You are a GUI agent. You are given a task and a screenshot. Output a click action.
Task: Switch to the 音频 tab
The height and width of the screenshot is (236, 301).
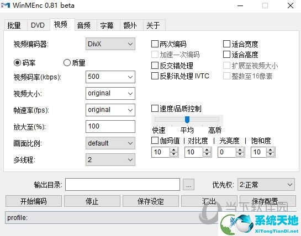(x=86, y=25)
